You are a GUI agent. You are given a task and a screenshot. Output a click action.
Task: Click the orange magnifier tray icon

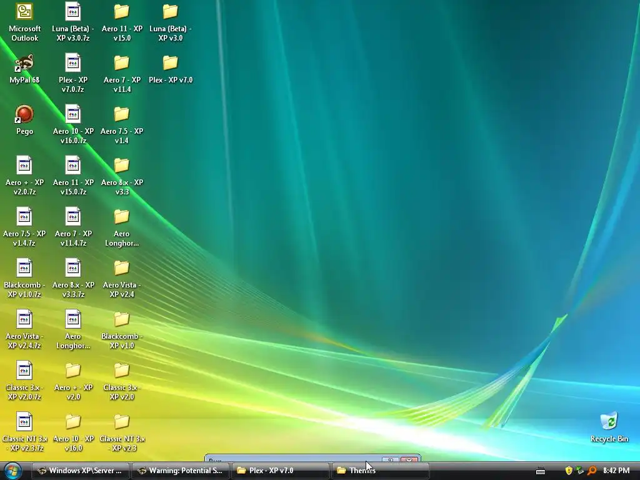591,471
